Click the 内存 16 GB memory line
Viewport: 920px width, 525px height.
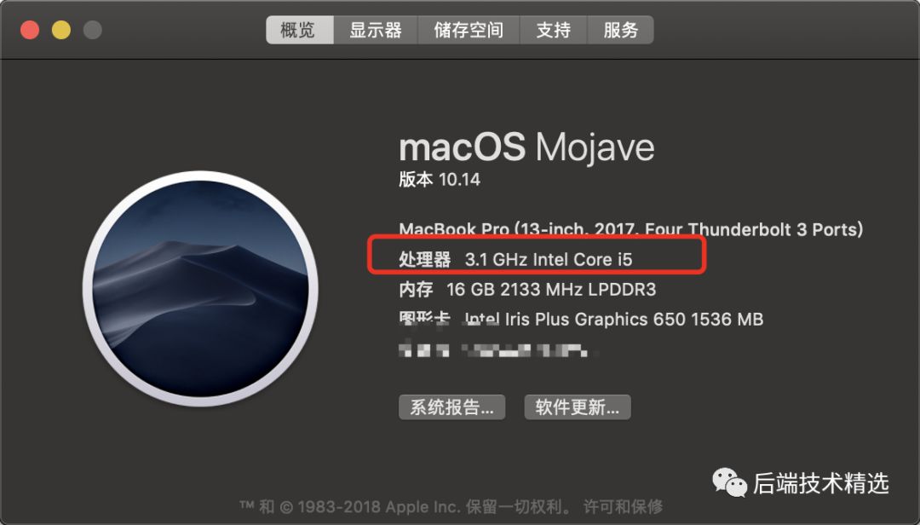coord(527,289)
